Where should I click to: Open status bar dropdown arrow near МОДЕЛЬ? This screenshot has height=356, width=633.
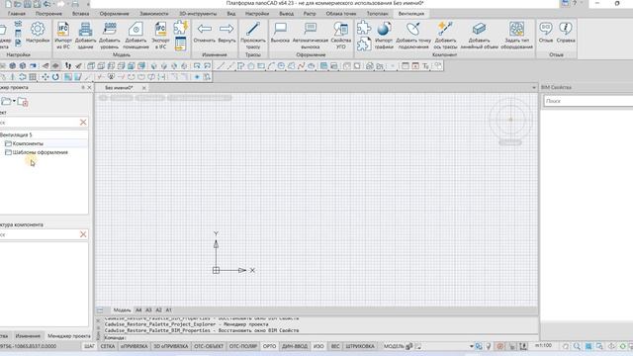coord(471,346)
